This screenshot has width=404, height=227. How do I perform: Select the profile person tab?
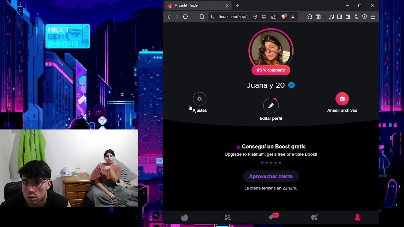click(x=357, y=217)
